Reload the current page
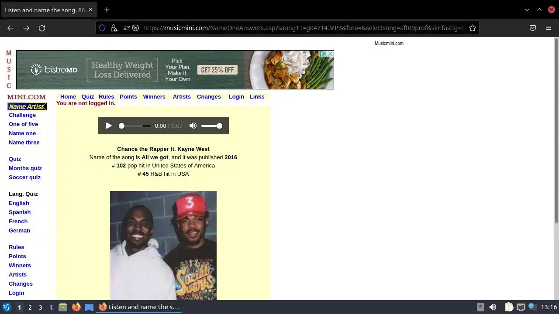The height and width of the screenshot is (314, 559). [x=42, y=28]
